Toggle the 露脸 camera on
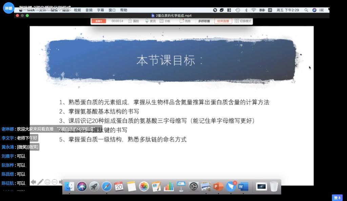The image size is (347, 201). [x=132, y=21]
